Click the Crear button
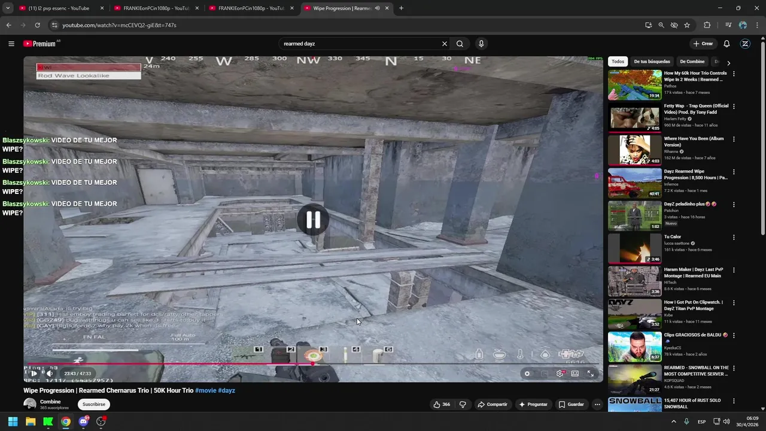 tap(703, 44)
